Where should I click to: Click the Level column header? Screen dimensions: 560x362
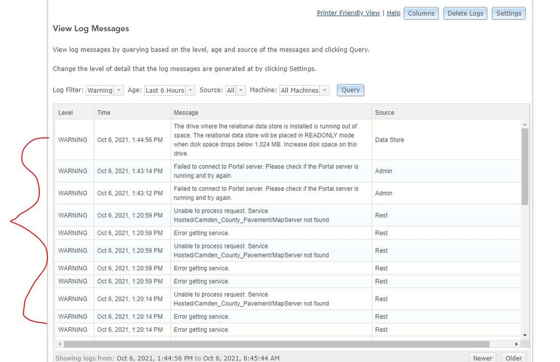point(66,112)
